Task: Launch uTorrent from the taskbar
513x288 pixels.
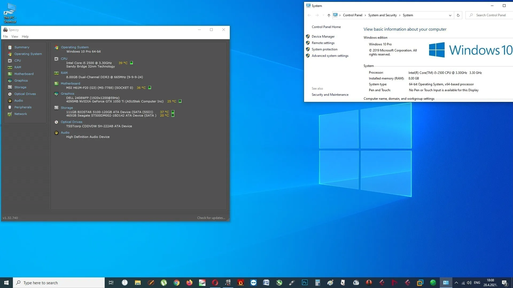Action: tap(164, 283)
